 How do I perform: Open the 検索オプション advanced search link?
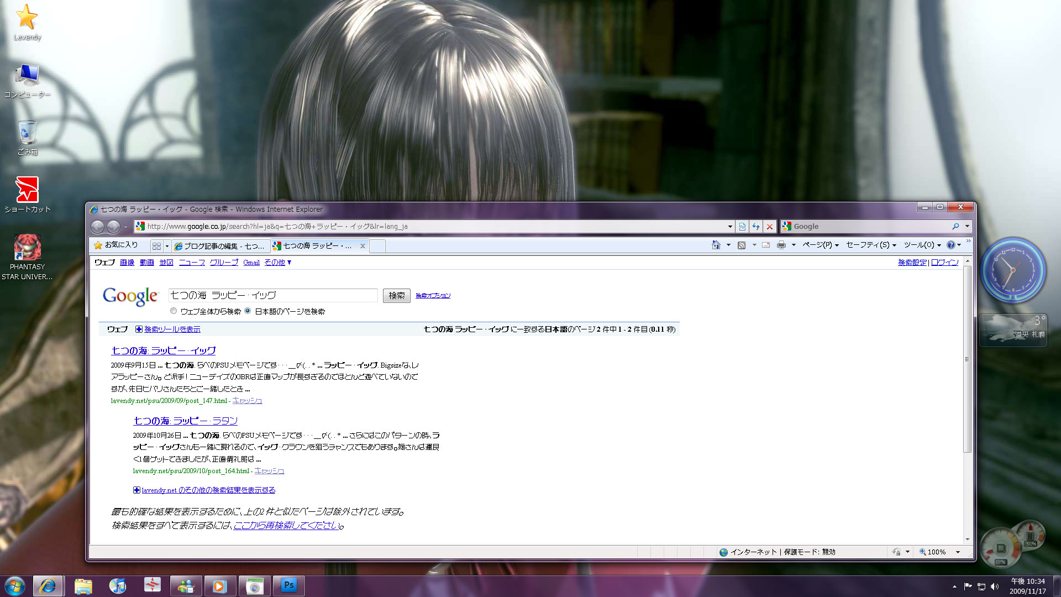click(x=433, y=296)
